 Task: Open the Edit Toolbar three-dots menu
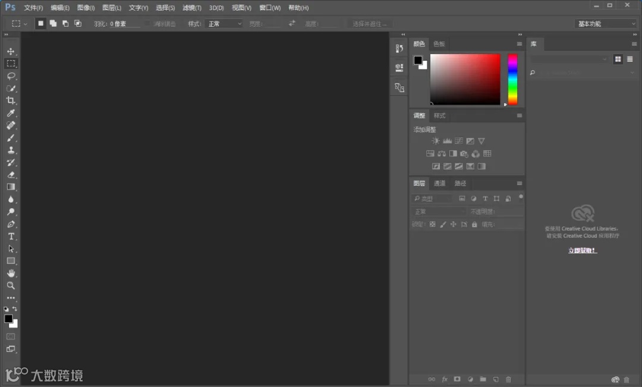pyautogui.click(x=11, y=298)
